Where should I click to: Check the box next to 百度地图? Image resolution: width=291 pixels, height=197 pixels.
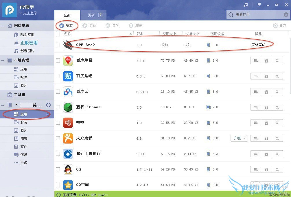[x=58, y=60]
